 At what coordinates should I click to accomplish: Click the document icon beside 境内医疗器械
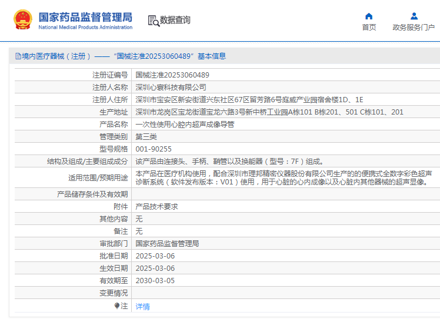coord(18,56)
